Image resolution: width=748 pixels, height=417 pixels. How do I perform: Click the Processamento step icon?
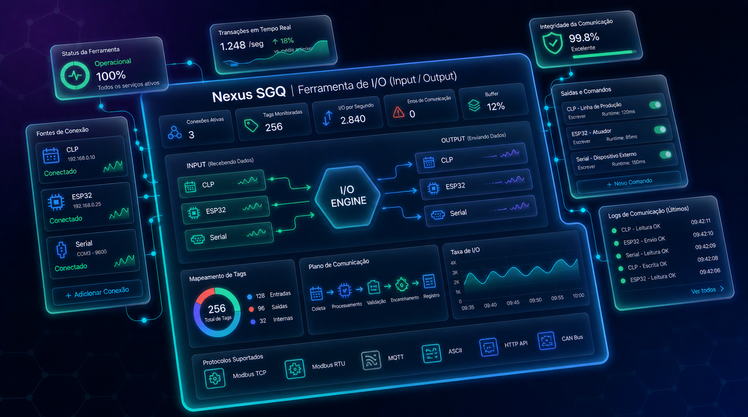(x=344, y=291)
